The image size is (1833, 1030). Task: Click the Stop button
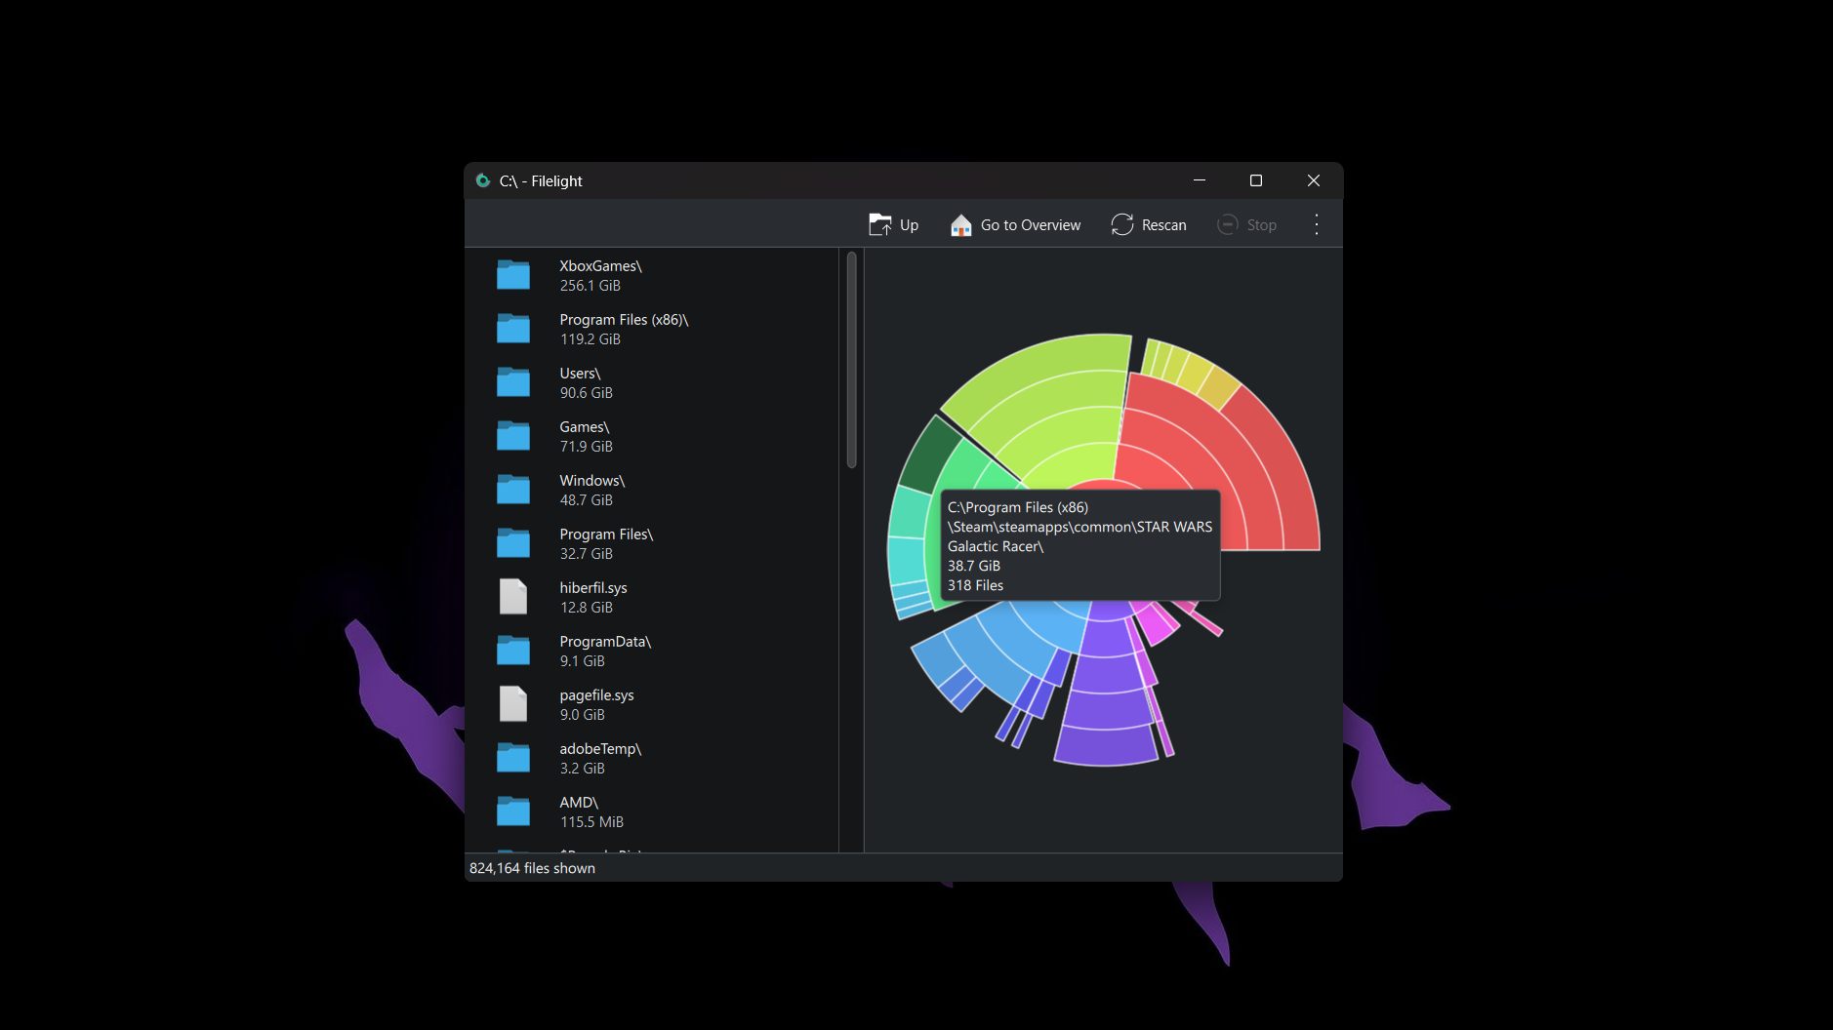point(1246,225)
